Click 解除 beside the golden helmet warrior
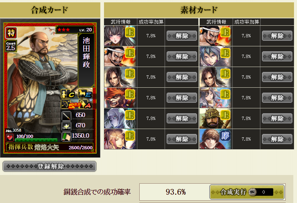Image resolution: width=297 pixels, height=203 pixels. pyautogui.click(x=277, y=119)
